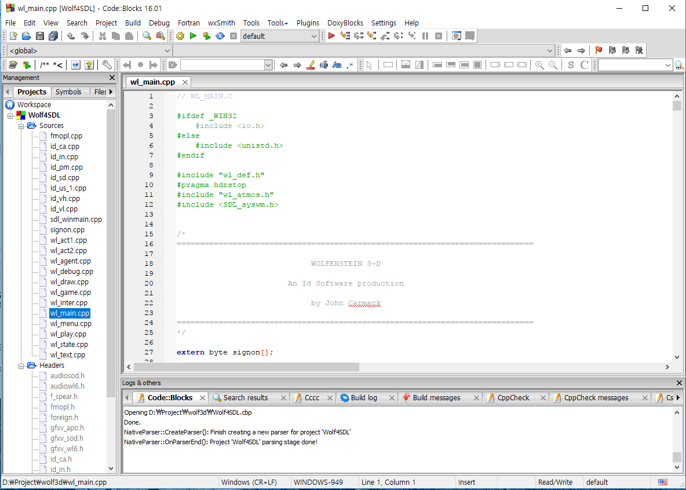Toggle highlight occurrences pencil icon
This screenshot has width=686, height=490.
pos(311,65)
